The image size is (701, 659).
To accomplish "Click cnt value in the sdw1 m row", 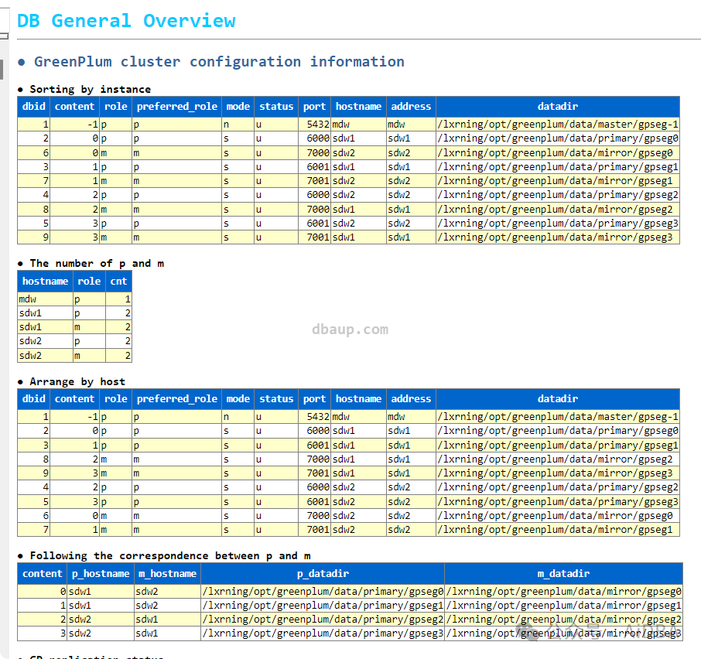I will tap(118, 327).
